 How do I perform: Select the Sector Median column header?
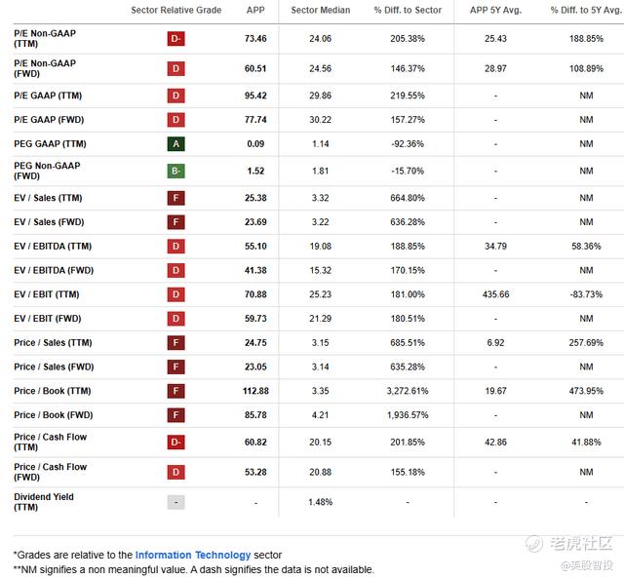tap(321, 10)
